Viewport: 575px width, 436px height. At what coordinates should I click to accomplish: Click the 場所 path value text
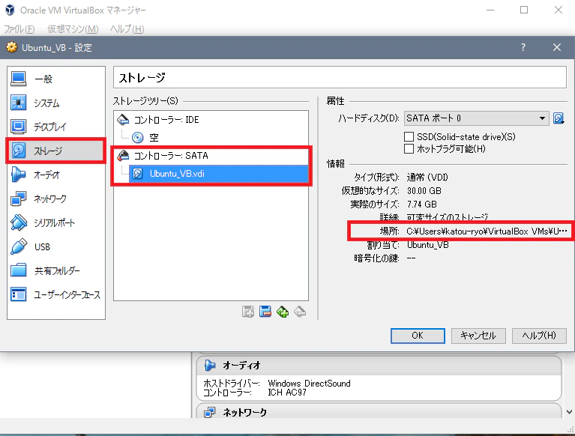[487, 231]
